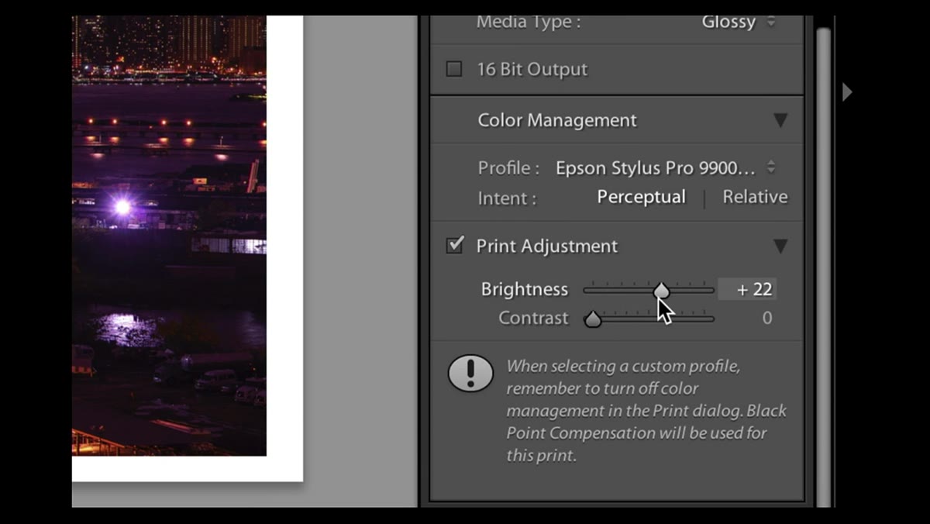930x524 pixels.
Task: Click the Color Management header label
Action: click(x=557, y=120)
